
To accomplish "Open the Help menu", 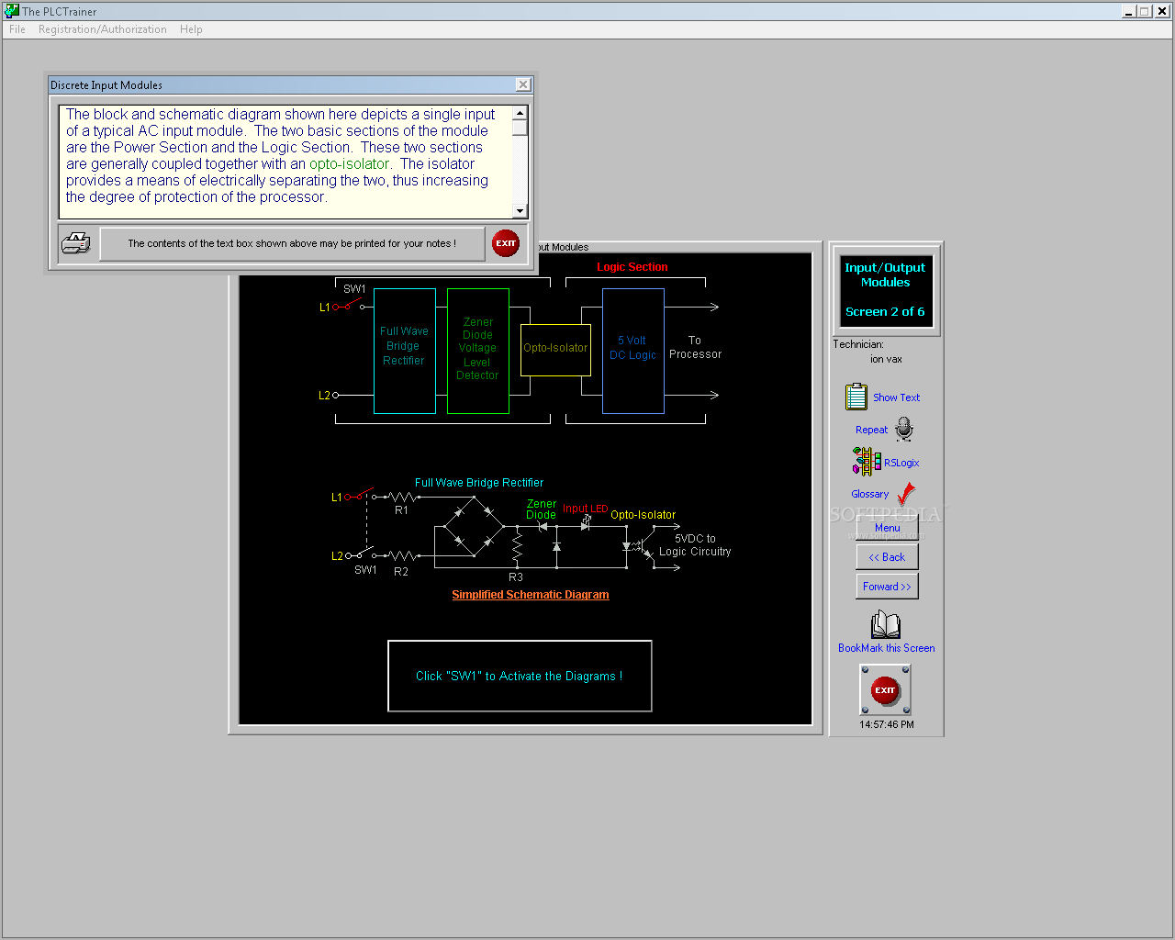I will tap(191, 29).
